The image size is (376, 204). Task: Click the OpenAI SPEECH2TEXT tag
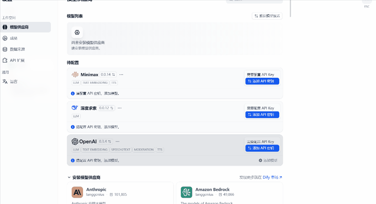[121, 149]
